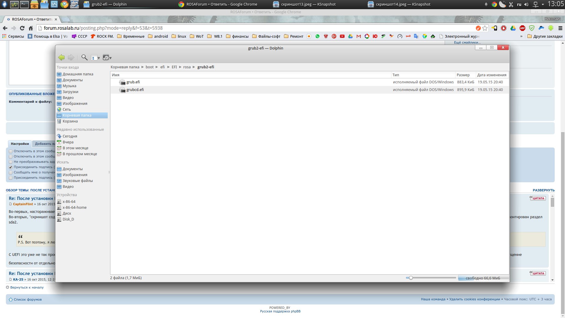The height and width of the screenshot is (318, 565).
Task: Click the РАЗВЕРНУТЬ link
Action: coord(543,190)
